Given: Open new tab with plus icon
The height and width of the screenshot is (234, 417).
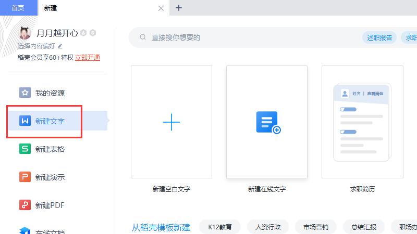Looking at the screenshot, I should [179, 8].
